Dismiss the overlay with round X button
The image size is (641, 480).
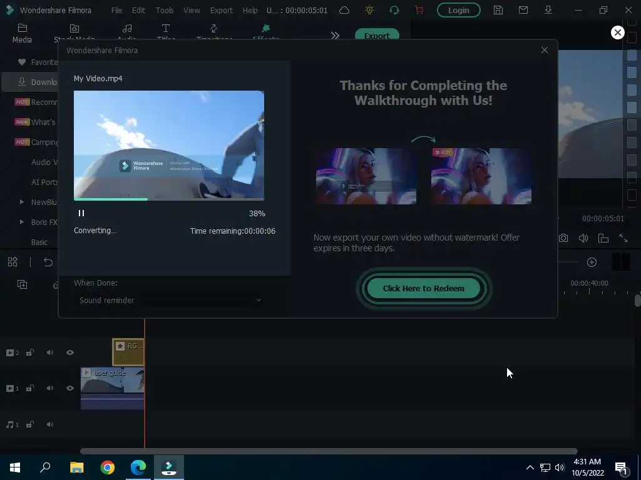[x=617, y=32]
